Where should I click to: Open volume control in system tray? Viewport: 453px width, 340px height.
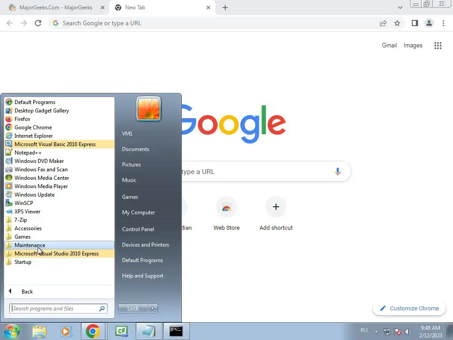coord(408,332)
